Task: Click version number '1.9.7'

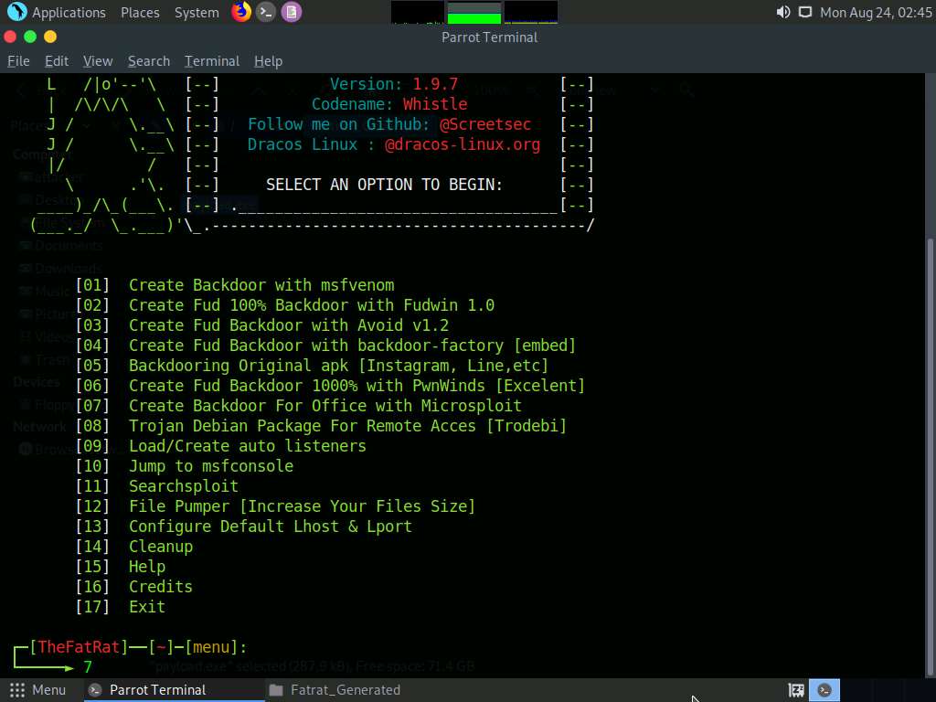Action: point(435,84)
